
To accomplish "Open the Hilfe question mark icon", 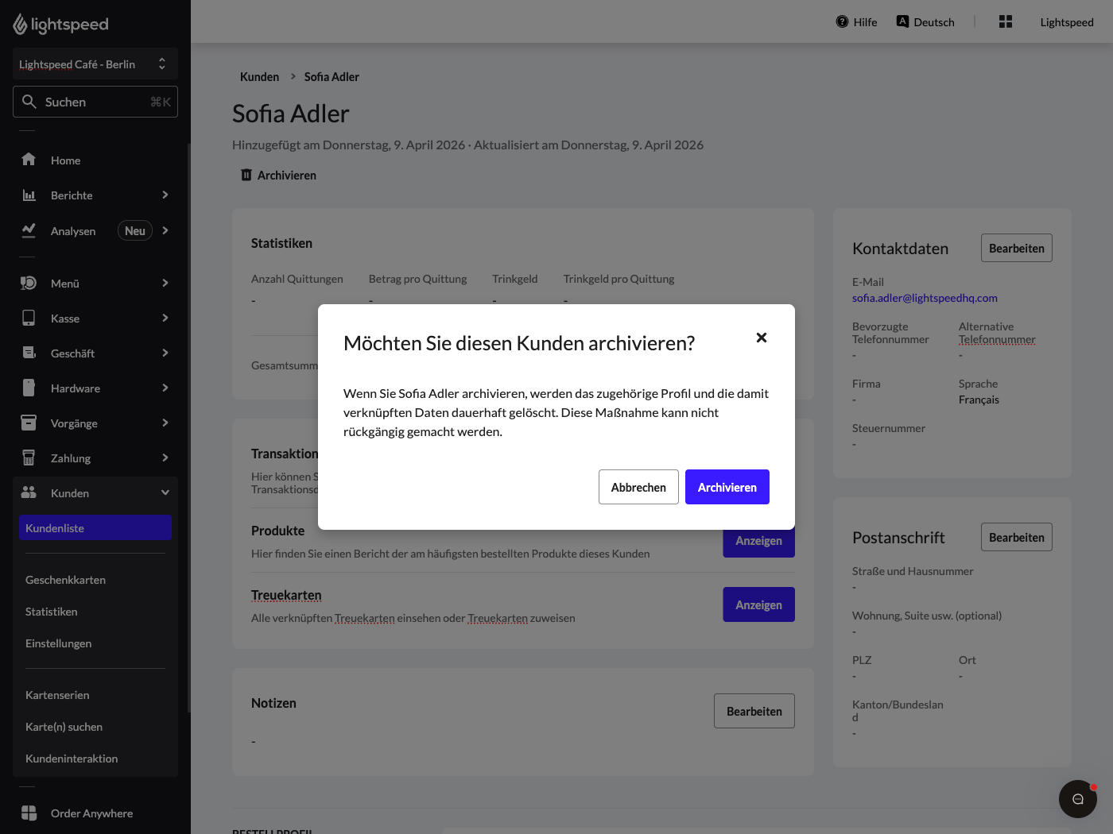I will [x=842, y=21].
